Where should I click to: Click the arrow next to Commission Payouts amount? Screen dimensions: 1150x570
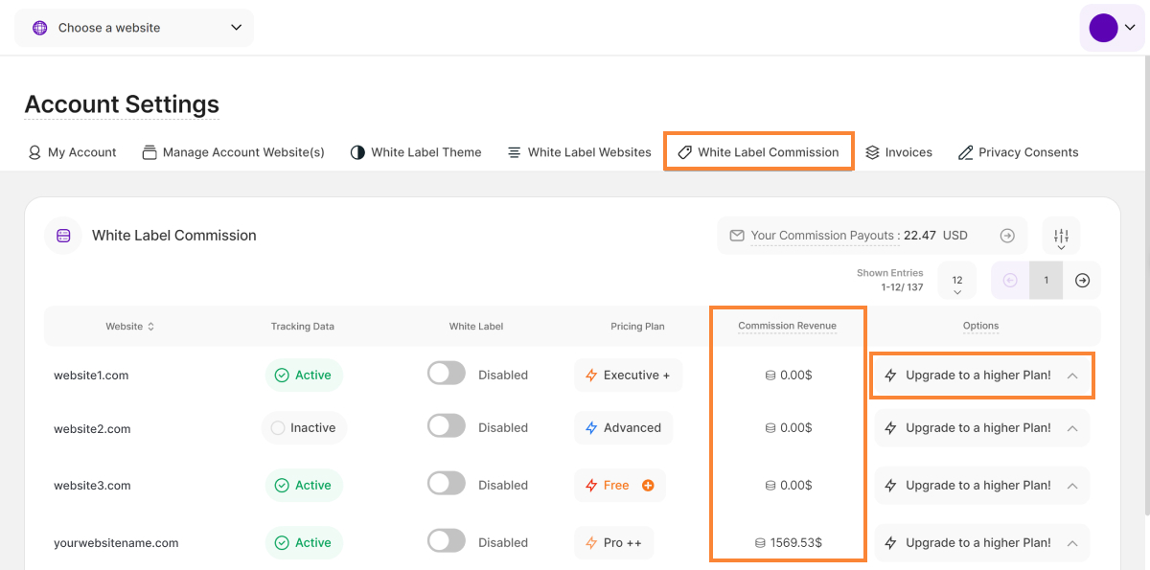point(1007,236)
